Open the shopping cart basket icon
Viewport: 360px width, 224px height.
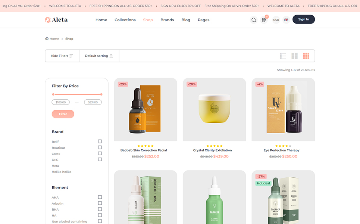(x=264, y=20)
